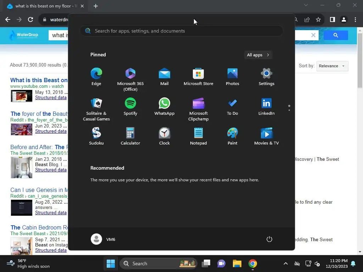This screenshot has width=363, height=272.
Task: Open the Sort by Relevance dropdown
Action: [x=332, y=66]
